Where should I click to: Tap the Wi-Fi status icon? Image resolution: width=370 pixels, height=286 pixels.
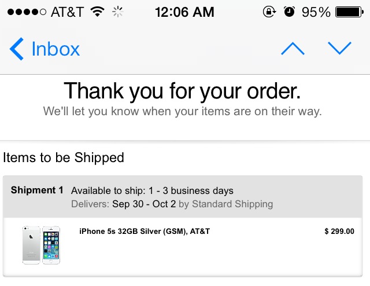(x=98, y=12)
